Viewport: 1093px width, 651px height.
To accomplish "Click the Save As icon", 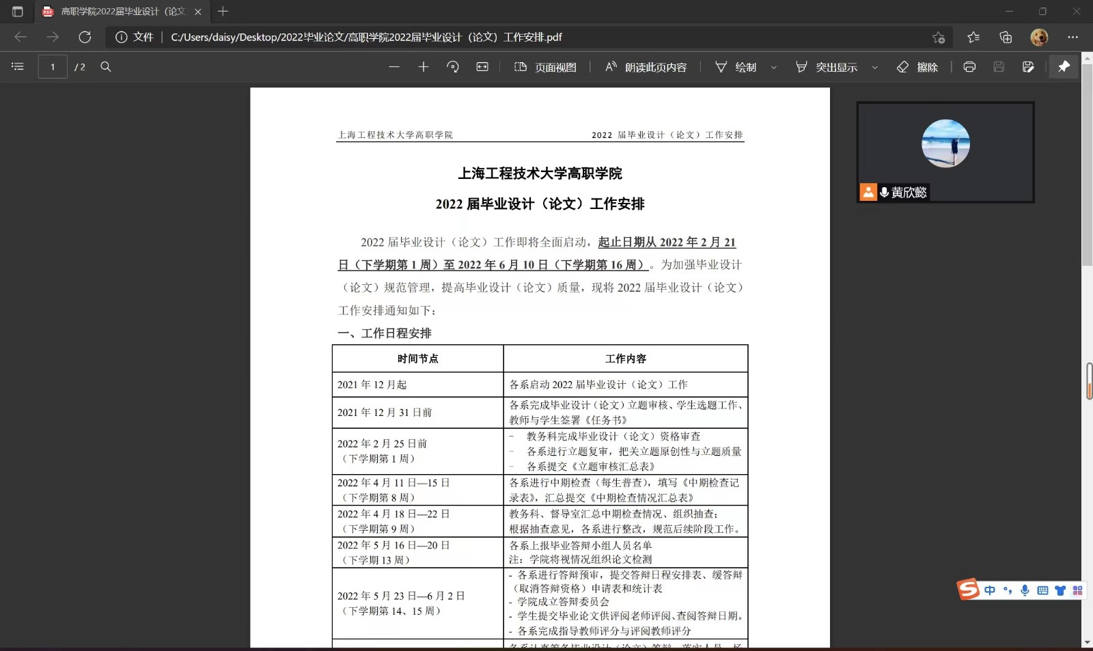I will point(1028,66).
